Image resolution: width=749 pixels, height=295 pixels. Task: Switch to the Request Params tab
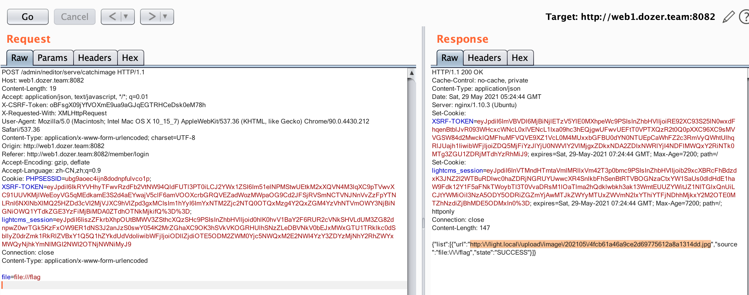tap(53, 58)
